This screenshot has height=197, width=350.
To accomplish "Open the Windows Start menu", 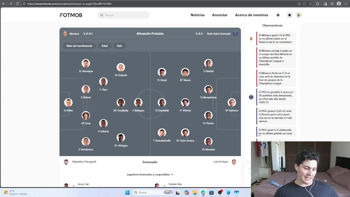I will [127, 193].
